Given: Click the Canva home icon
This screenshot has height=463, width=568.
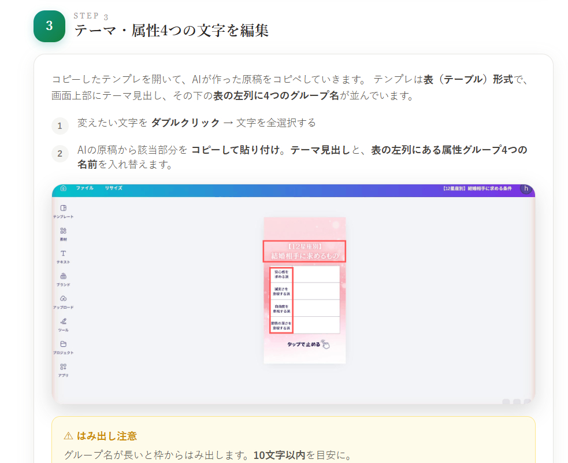Looking at the screenshot, I should (64, 188).
